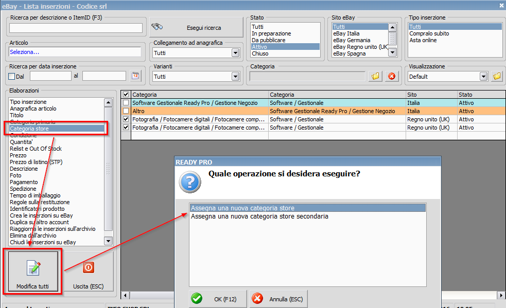Open the Visualizzazione folder icon
Screen dimensions: 506x308
pyautogui.click(x=497, y=77)
